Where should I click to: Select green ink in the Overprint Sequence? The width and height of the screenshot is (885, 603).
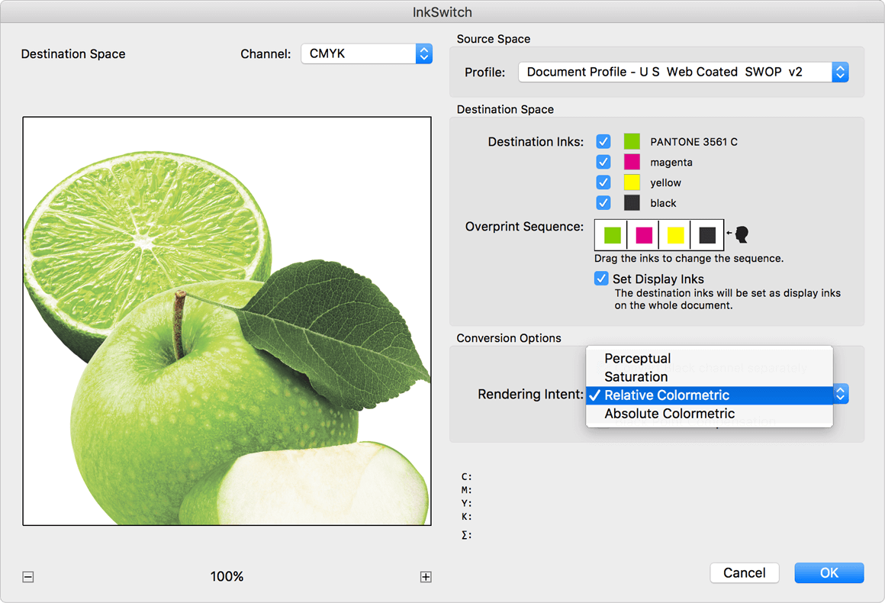[x=612, y=235]
